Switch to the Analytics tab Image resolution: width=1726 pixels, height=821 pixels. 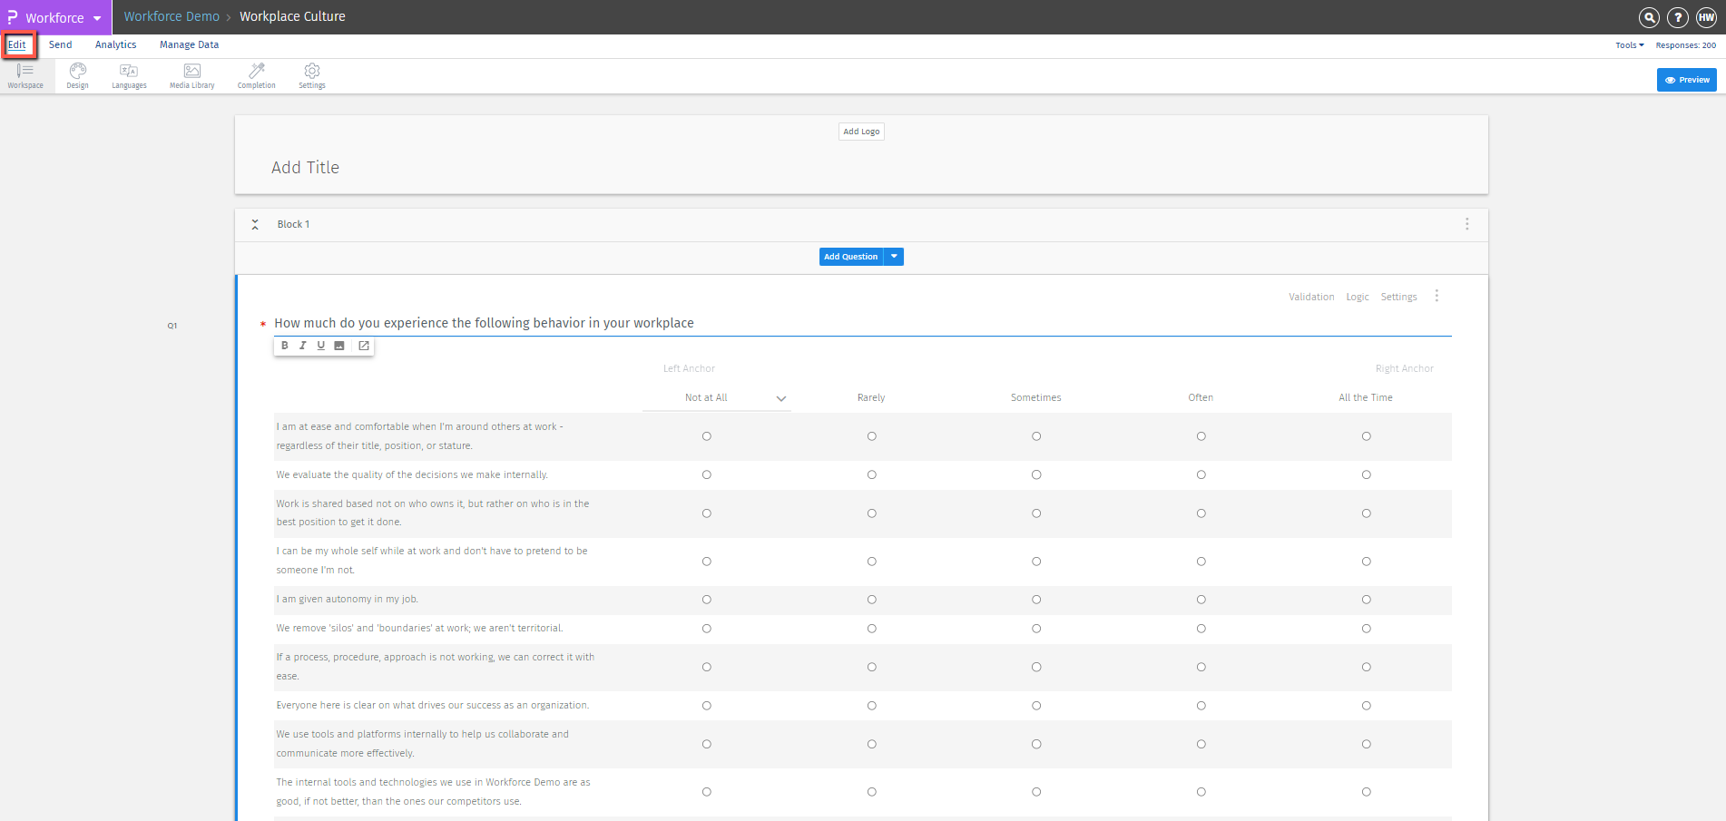click(115, 44)
